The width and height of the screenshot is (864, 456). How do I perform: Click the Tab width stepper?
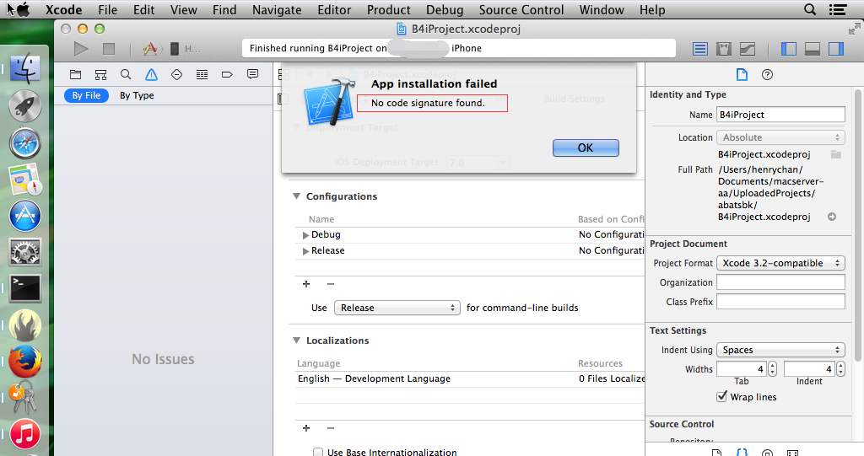pos(772,369)
